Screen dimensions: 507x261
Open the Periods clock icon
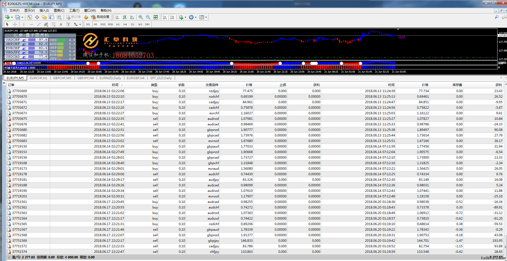pyautogui.click(x=191, y=17)
